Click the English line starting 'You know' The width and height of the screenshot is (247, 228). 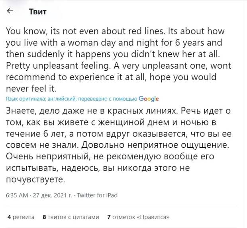pyautogui.click(x=115, y=31)
